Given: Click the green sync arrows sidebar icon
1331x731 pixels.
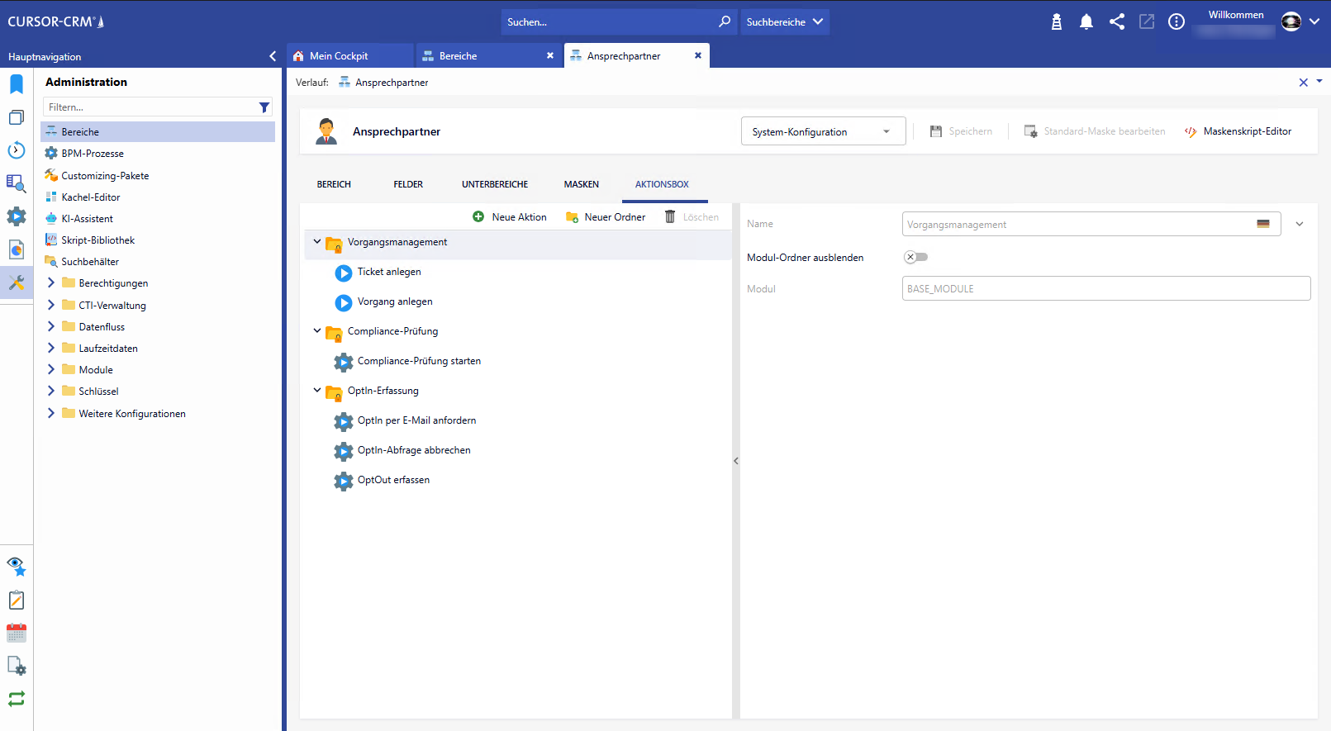Looking at the screenshot, I should click(x=17, y=699).
